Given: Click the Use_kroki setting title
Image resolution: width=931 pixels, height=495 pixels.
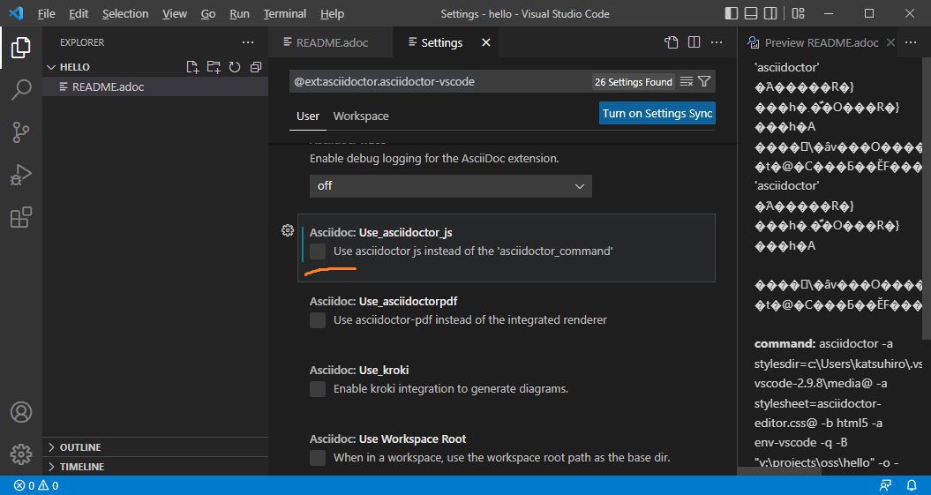Looking at the screenshot, I should [x=359, y=370].
